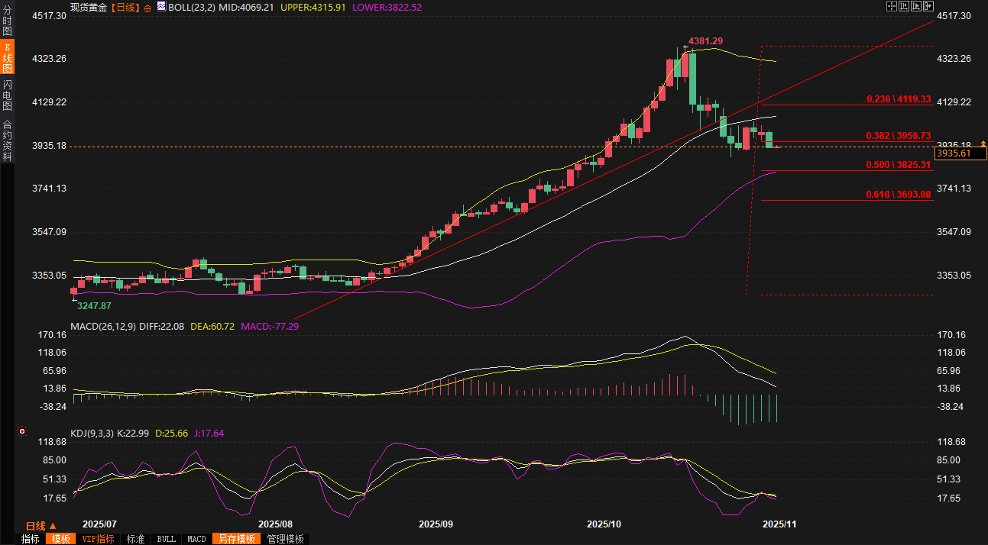Select the 指标 tab in bottom bar
The height and width of the screenshot is (545, 988).
(31, 539)
